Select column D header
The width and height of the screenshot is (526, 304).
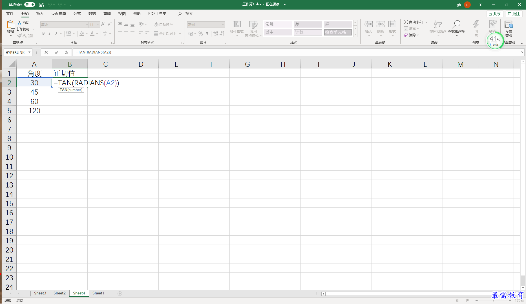coord(141,64)
